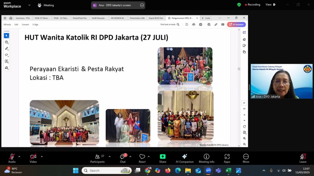314x176 pixels.
Task: Open the Participants panel
Action: [x=98, y=158]
